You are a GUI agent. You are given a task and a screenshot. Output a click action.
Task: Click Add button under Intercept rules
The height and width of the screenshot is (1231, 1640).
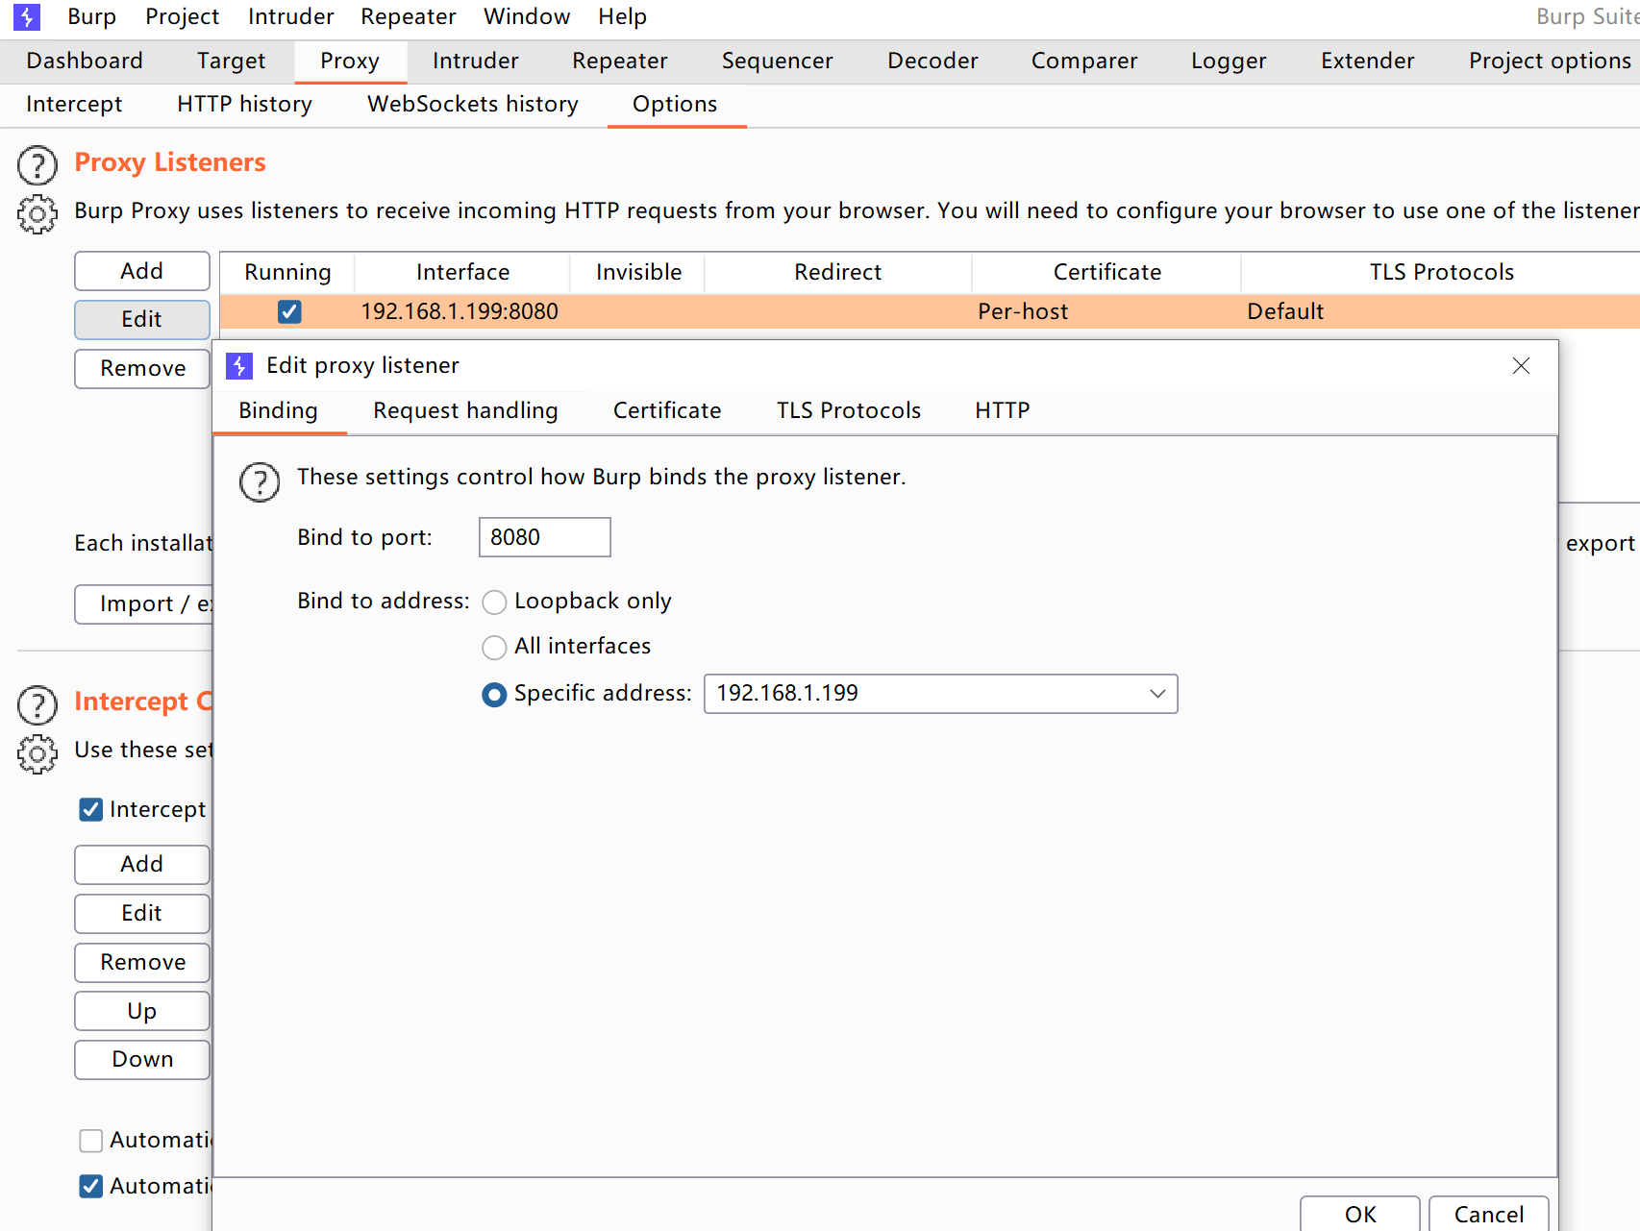click(x=142, y=864)
